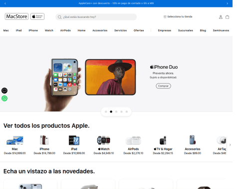
Task: Click the Watch label text
Action: click(104, 149)
